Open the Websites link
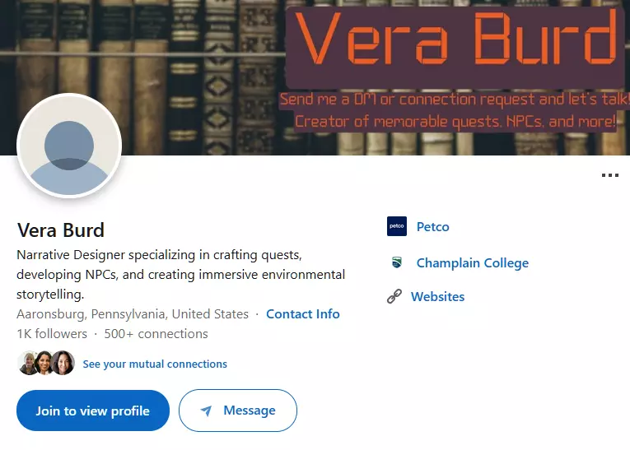 point(437,297)
